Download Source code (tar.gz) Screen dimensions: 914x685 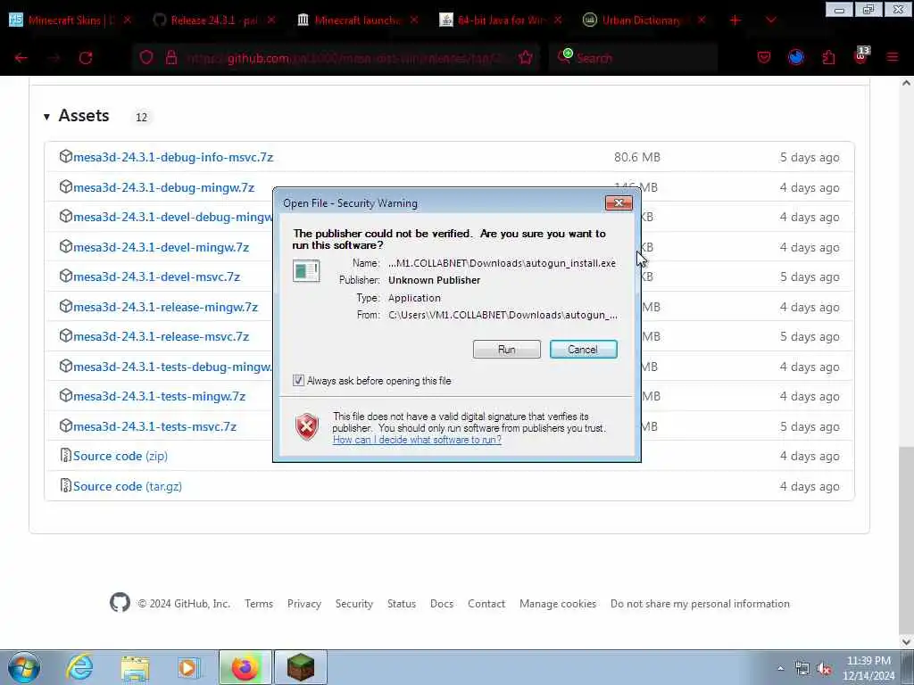[127, 486]
